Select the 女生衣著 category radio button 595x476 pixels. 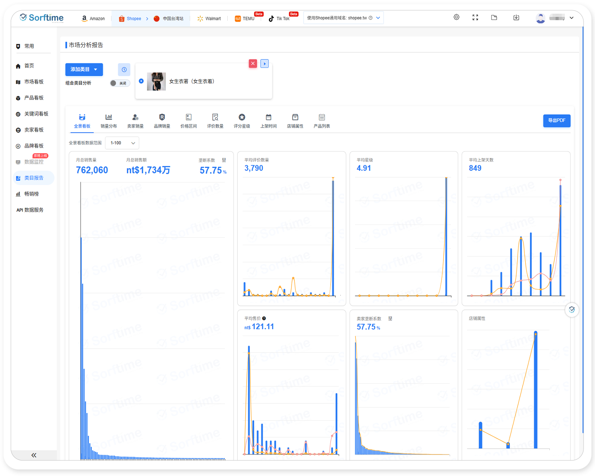point(141,81)
